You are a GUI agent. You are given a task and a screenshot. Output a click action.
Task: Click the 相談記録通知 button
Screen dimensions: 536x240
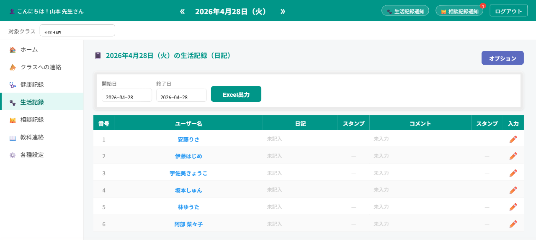tap(459, 11)
